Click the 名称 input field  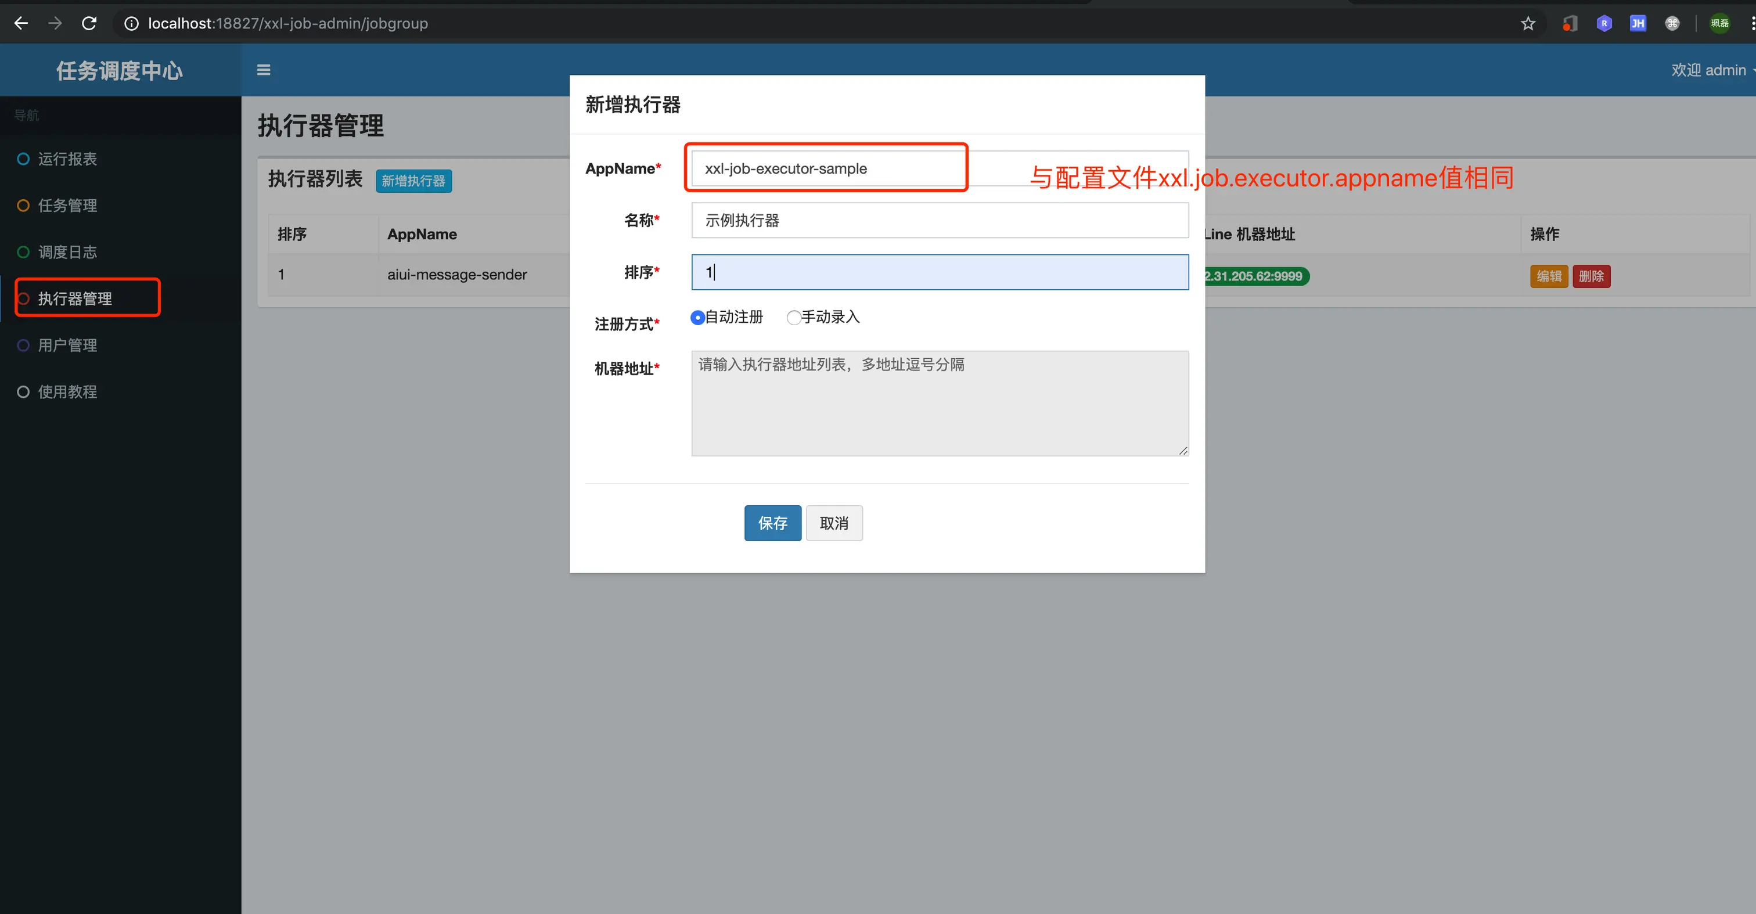tap(940, 220)
